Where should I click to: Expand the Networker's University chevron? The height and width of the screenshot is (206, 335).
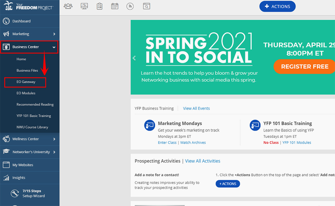click(x=54, y=152)
